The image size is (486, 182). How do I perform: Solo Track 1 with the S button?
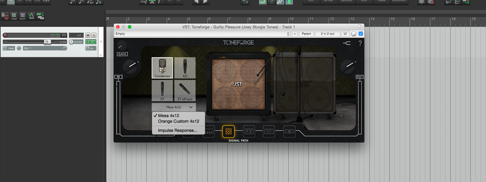(x=94, y=35)
